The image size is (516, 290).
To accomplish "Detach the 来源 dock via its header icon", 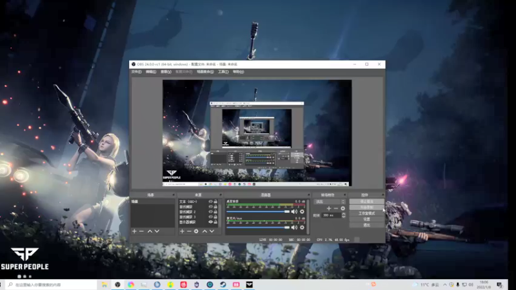I will (221, 195).
